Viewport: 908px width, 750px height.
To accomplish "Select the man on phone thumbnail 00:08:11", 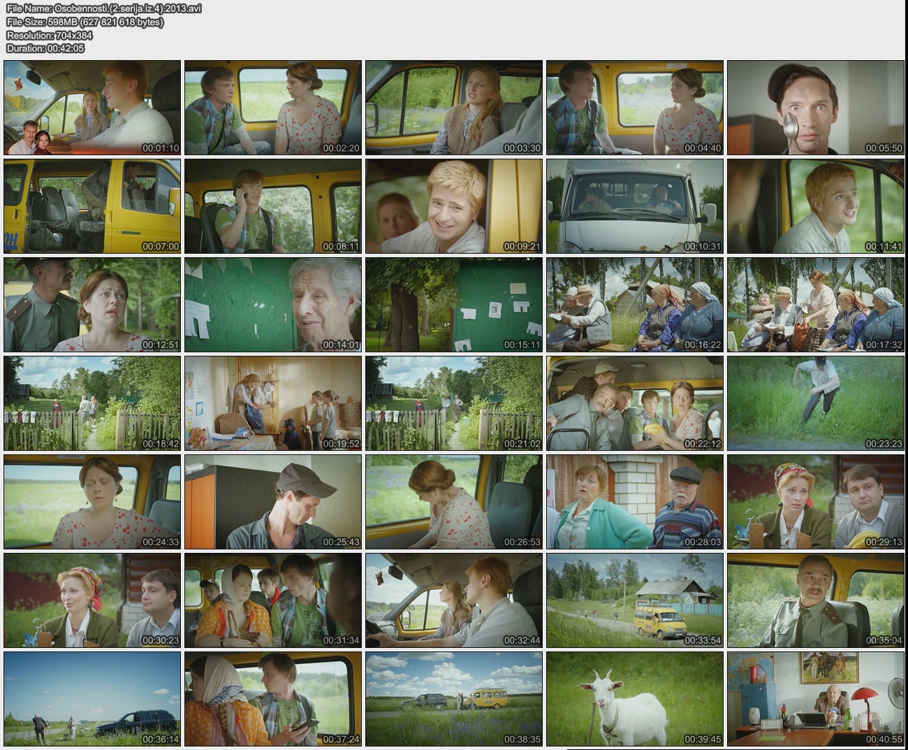I will point(272,206).
